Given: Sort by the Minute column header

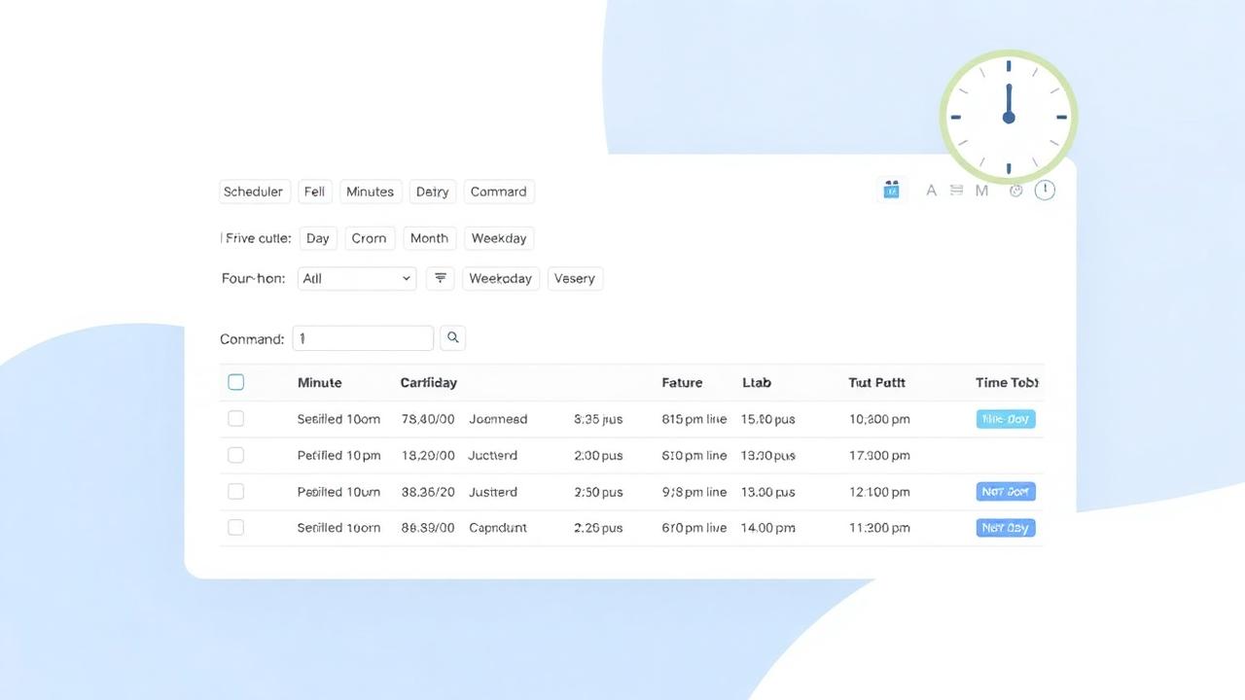Looking at the screenshot, I should pos(320,382).
